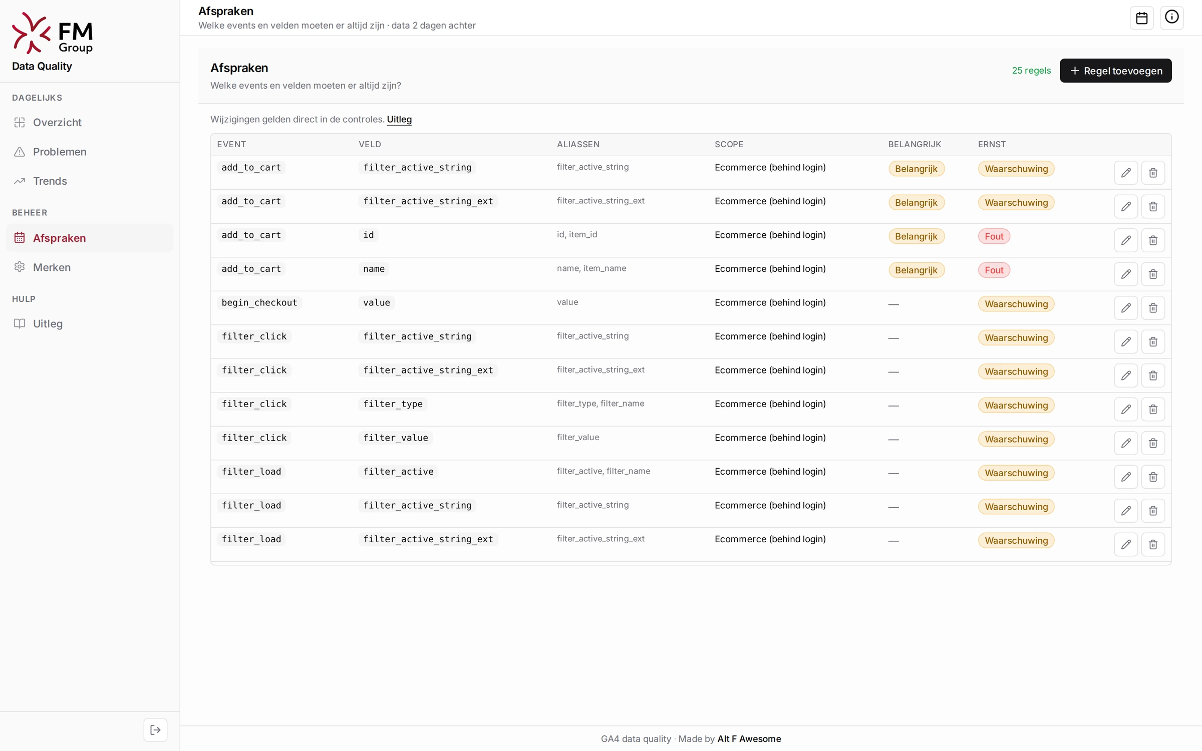
Task: Open the Uitleg link beside Wijzigingen text
Action: click(399, 119)
